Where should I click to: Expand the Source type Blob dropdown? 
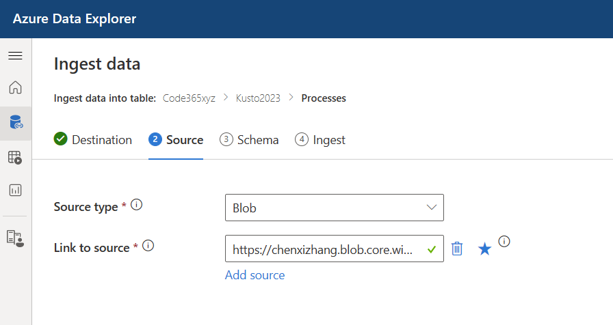(x=335, y=208)
